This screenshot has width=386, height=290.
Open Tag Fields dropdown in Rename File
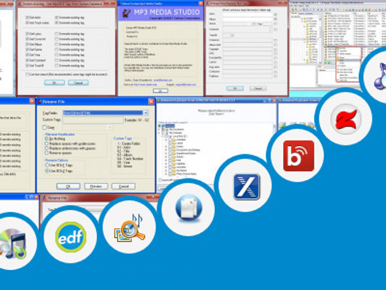click(146, 113)
